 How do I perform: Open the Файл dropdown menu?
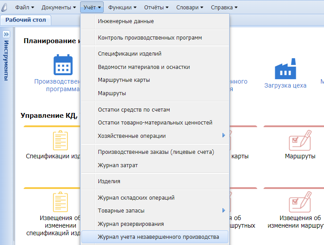(24, 7)
